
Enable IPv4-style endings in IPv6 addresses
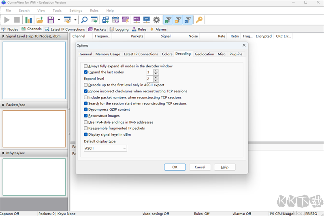[86, 122]
